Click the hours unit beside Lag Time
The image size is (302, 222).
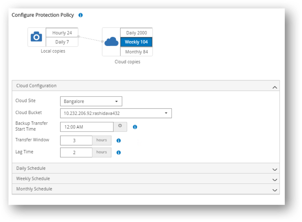click(102, 152)
